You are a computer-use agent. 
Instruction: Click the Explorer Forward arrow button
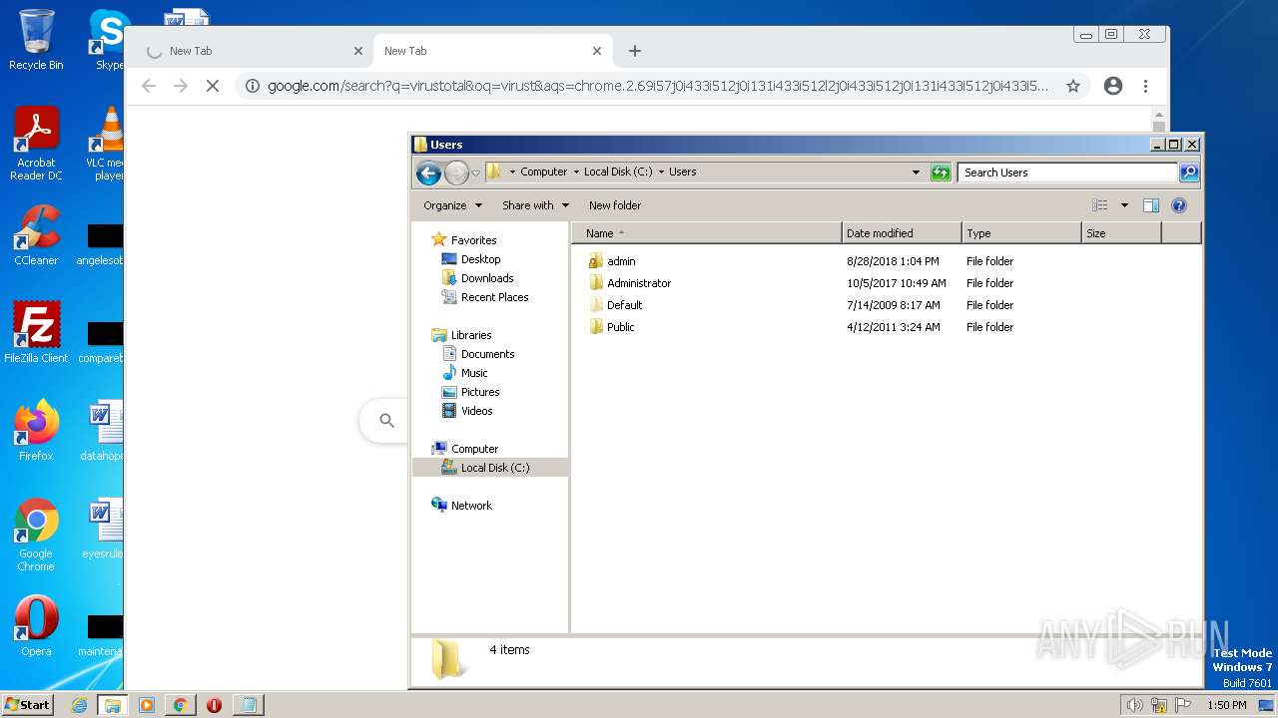(x=456, y=173)
